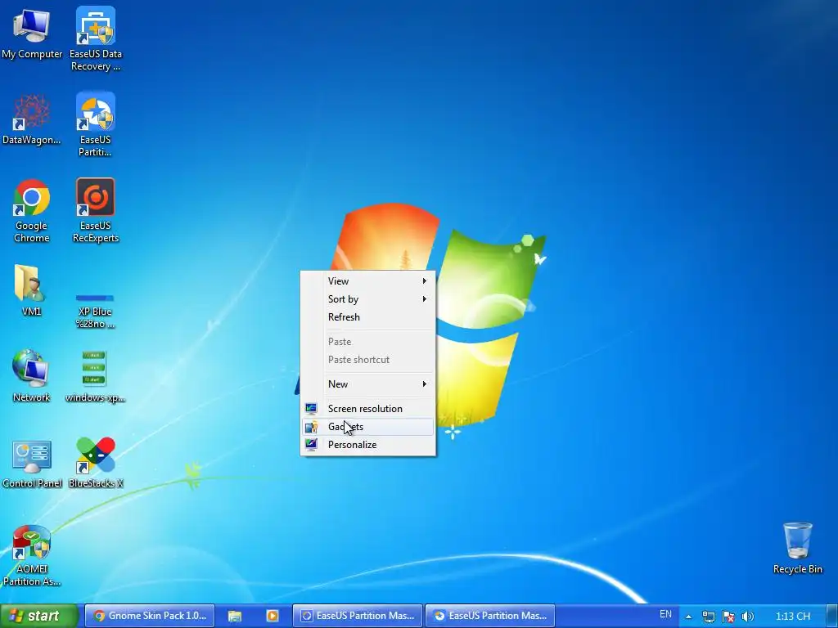Expand the Sort by submenu arrow

[425, 299]
